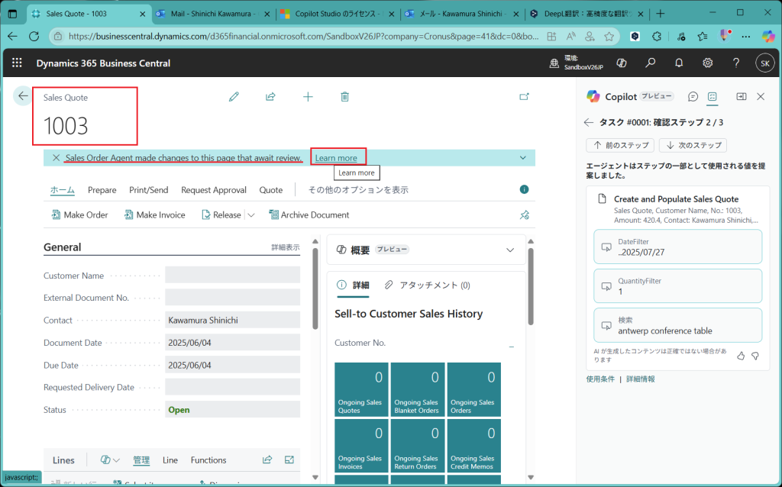Expand Lines section to full view icon

pos(289,460)
